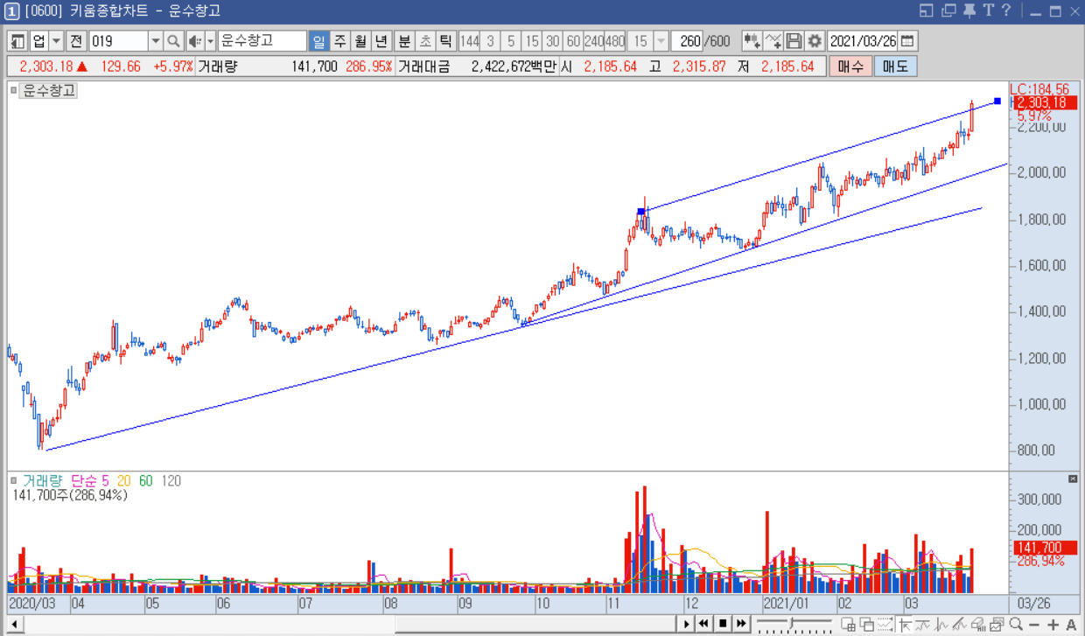Click the screen number 1 icon in title bar
The width and height of the screenshot is (1085, 636).
click(11, 11)
